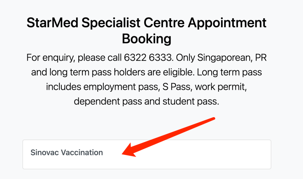Click the word 'Centre' in the title
This screenshot has height=179, width=303.
click(x=164, y=23)
